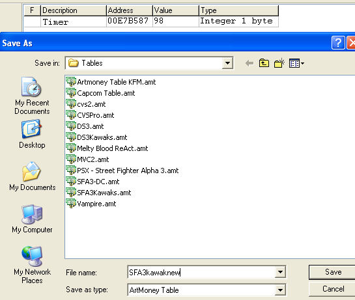355x300 pixels.
Task: Click the help question mark button
Action: tap(338, 42)
